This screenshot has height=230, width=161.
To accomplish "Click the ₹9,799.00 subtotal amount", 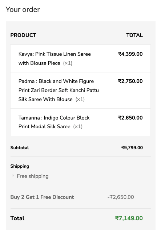I will tap(132, 147).
